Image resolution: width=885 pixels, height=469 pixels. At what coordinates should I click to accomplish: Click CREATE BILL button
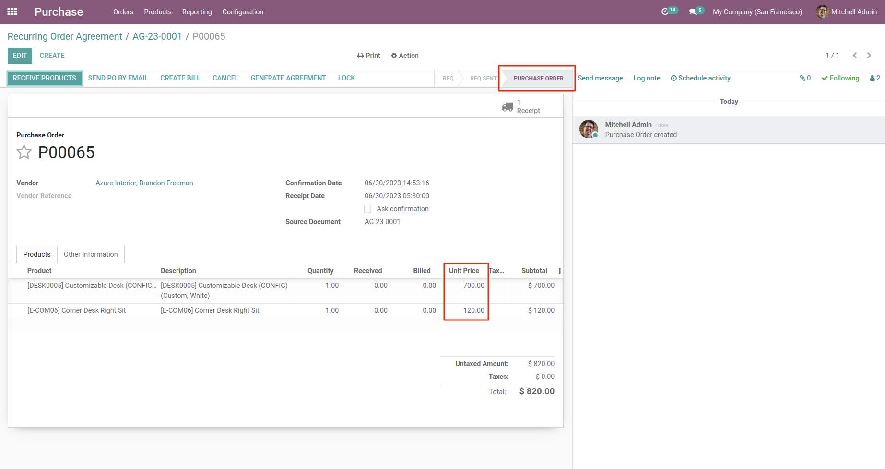click(180, 78)
